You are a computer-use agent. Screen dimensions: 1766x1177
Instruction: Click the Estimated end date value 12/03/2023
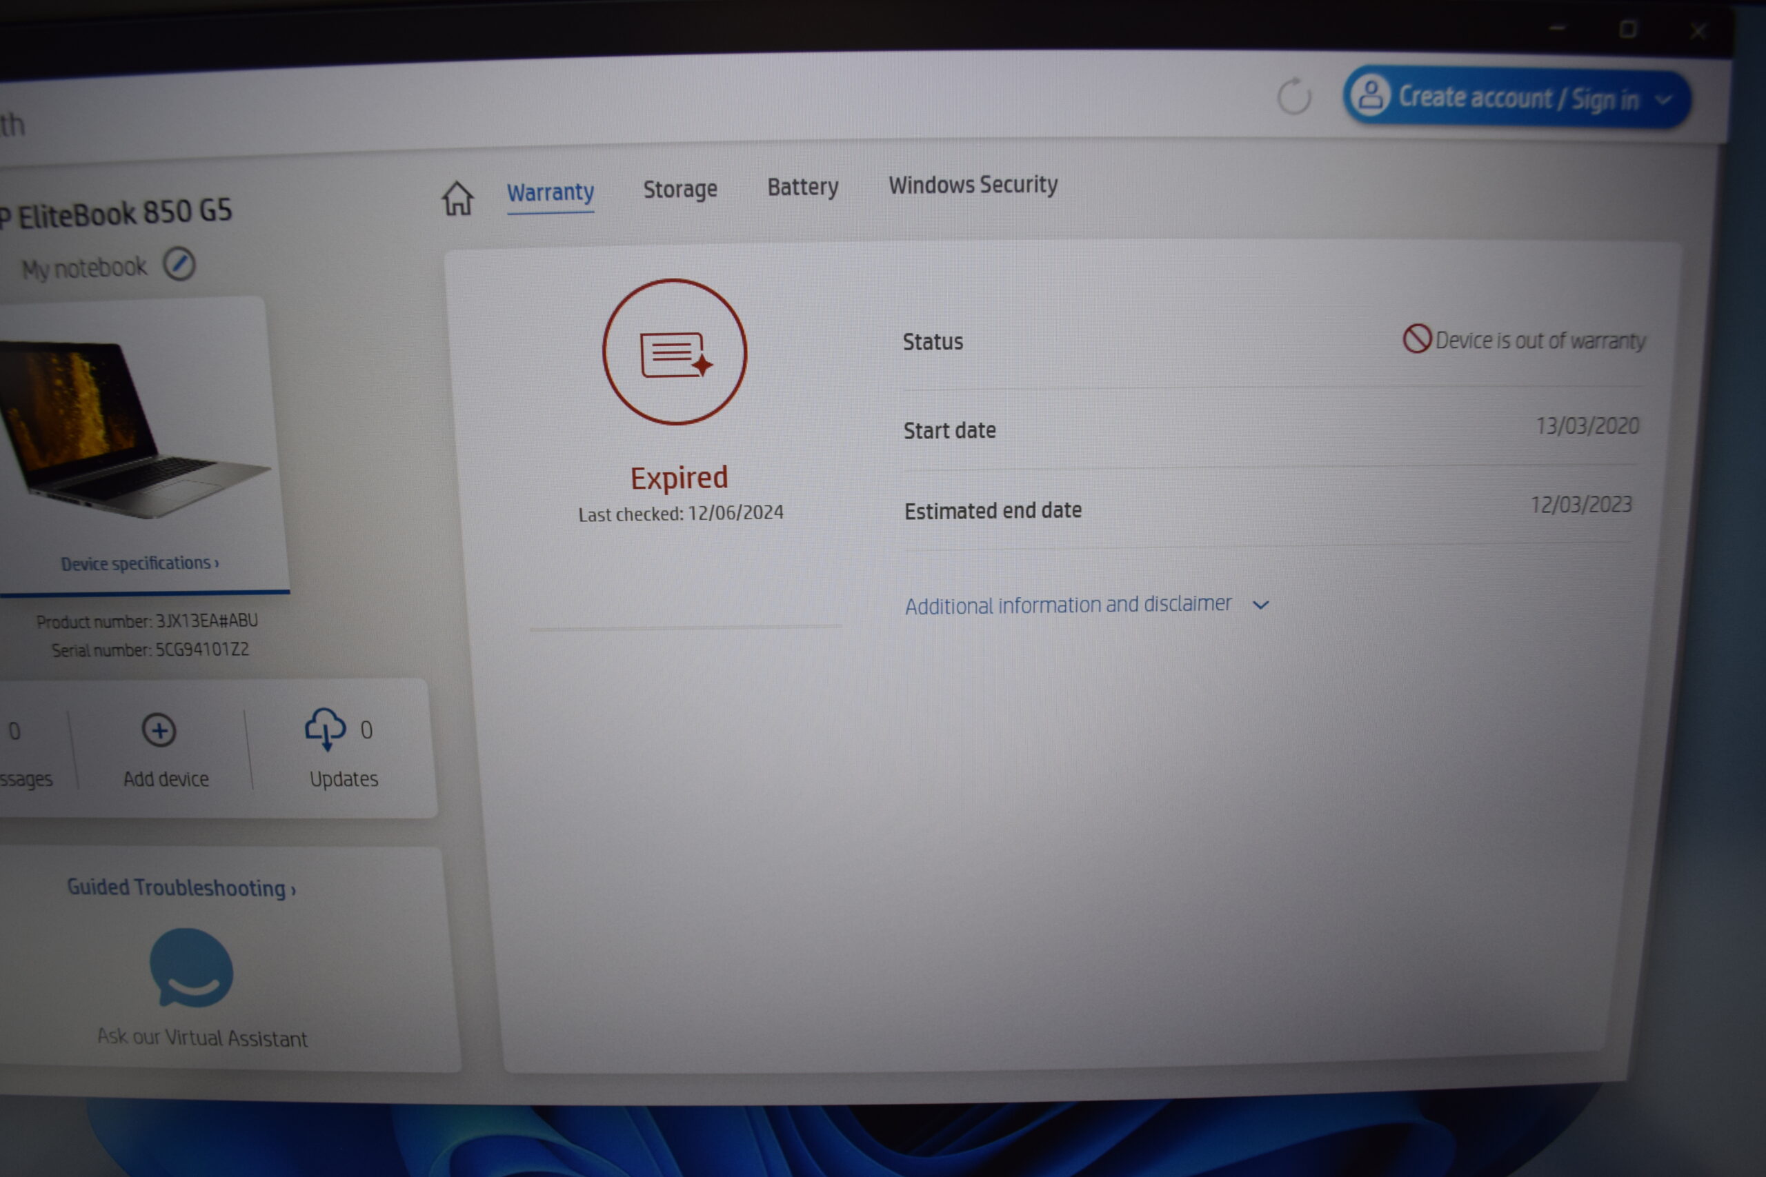(1580, 505)
